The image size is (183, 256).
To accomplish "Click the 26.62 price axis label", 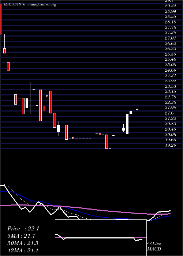I will pyautogui.click(x=170, y=43).
